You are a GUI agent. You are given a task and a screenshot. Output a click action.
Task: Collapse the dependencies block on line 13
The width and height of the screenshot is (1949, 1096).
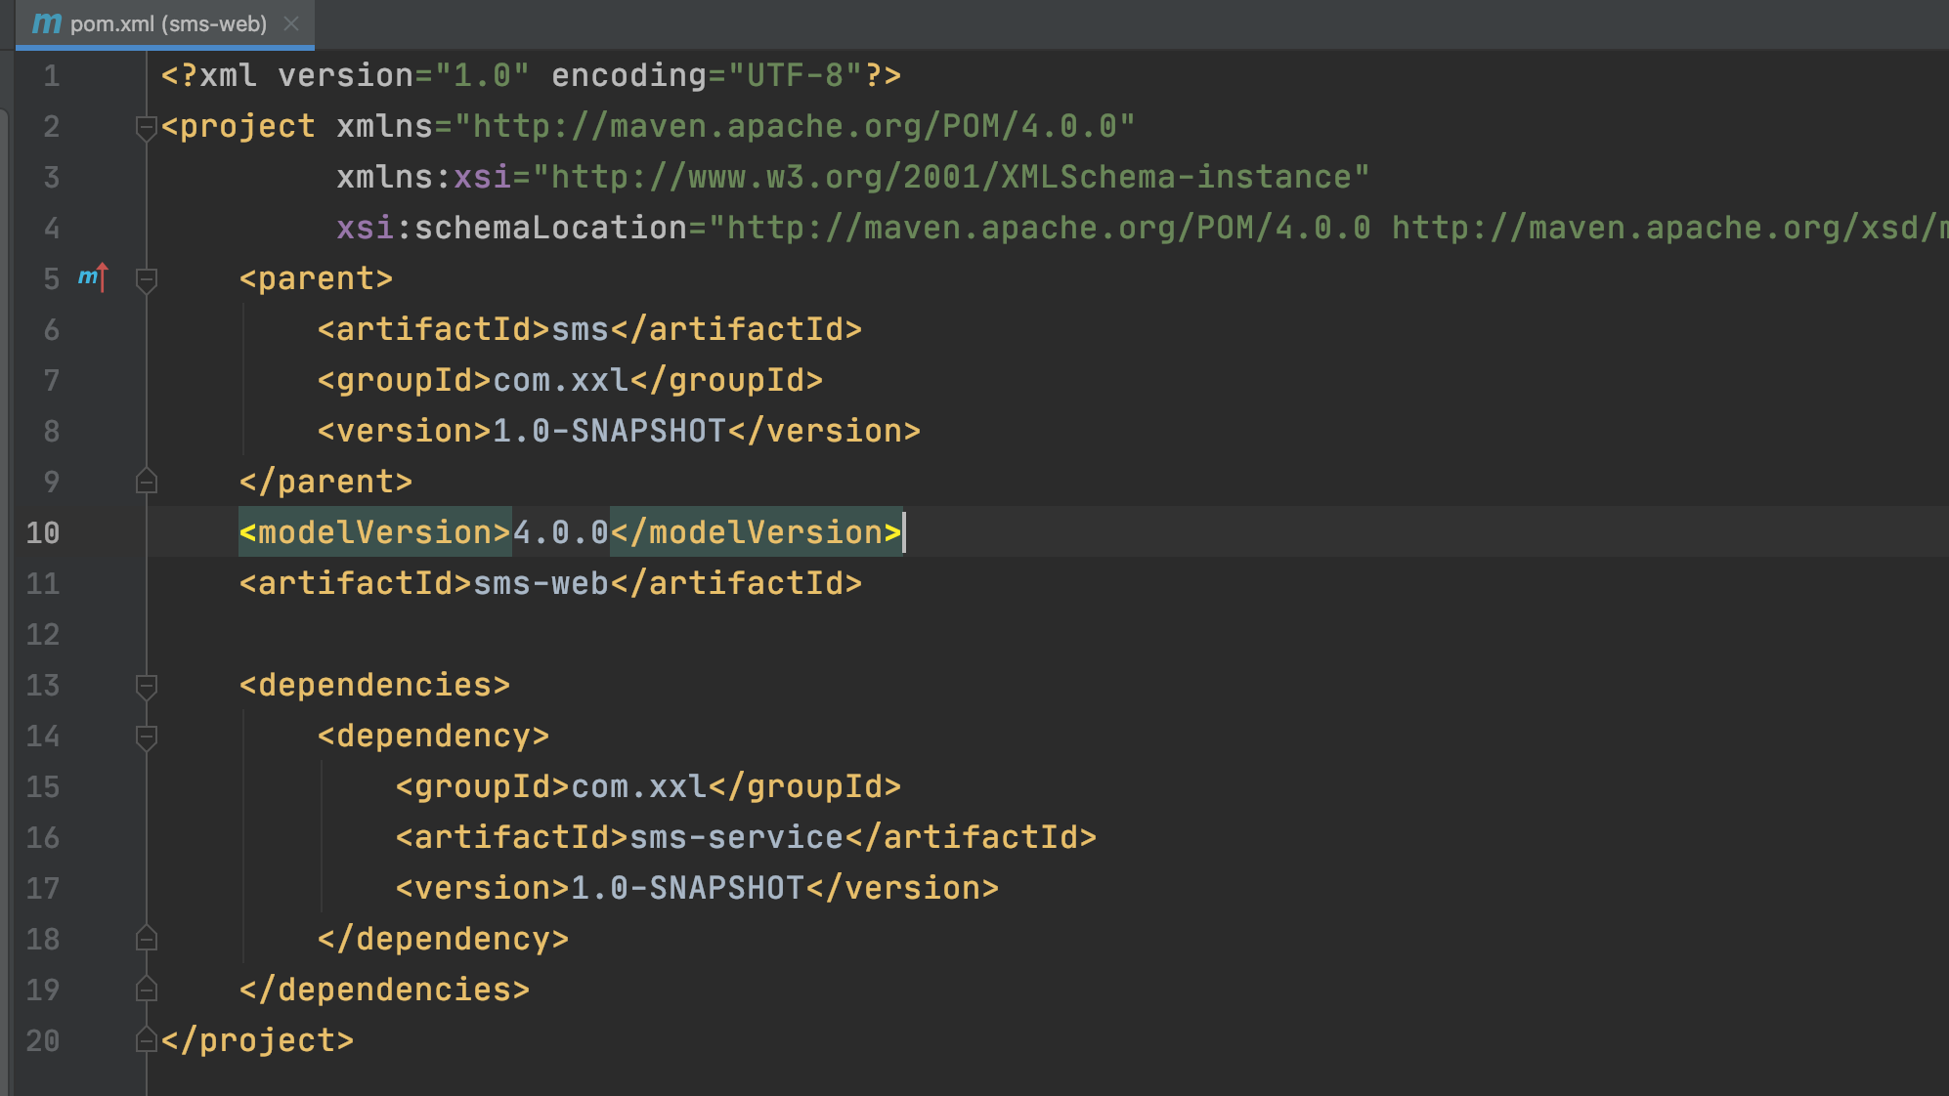[147, 686]
